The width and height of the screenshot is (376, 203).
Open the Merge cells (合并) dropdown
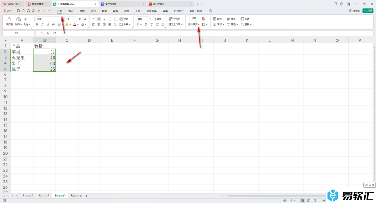click(x=125, y=25)
